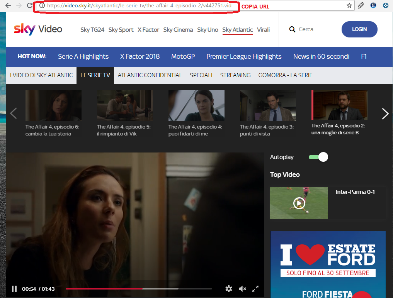Screen dimensions: 393x298
Task: Click the Top Video heading
Action: [285, 174]
